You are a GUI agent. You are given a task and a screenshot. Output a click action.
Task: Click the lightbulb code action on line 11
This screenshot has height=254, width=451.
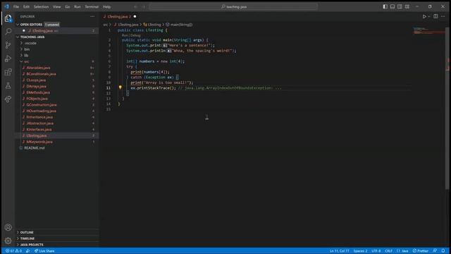coord(121,87)
